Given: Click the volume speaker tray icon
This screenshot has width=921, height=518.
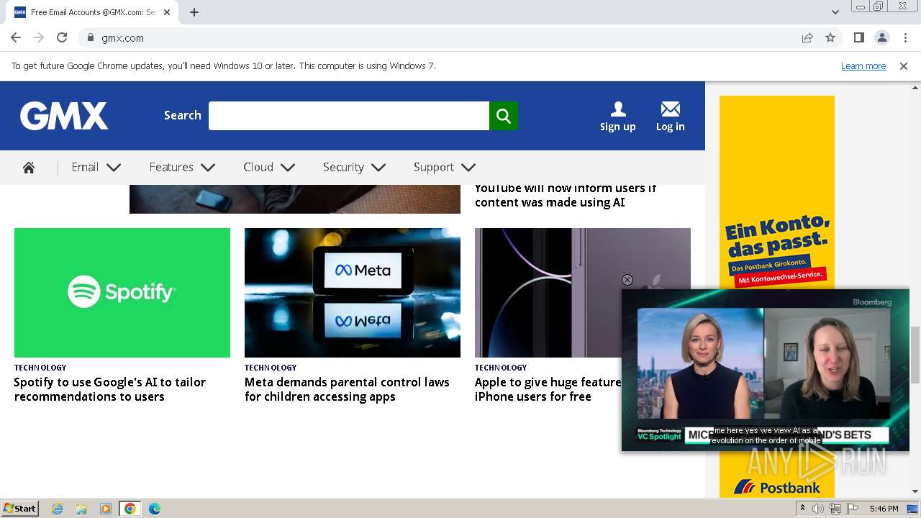Looking at the screenshot, I should [818, 509].
